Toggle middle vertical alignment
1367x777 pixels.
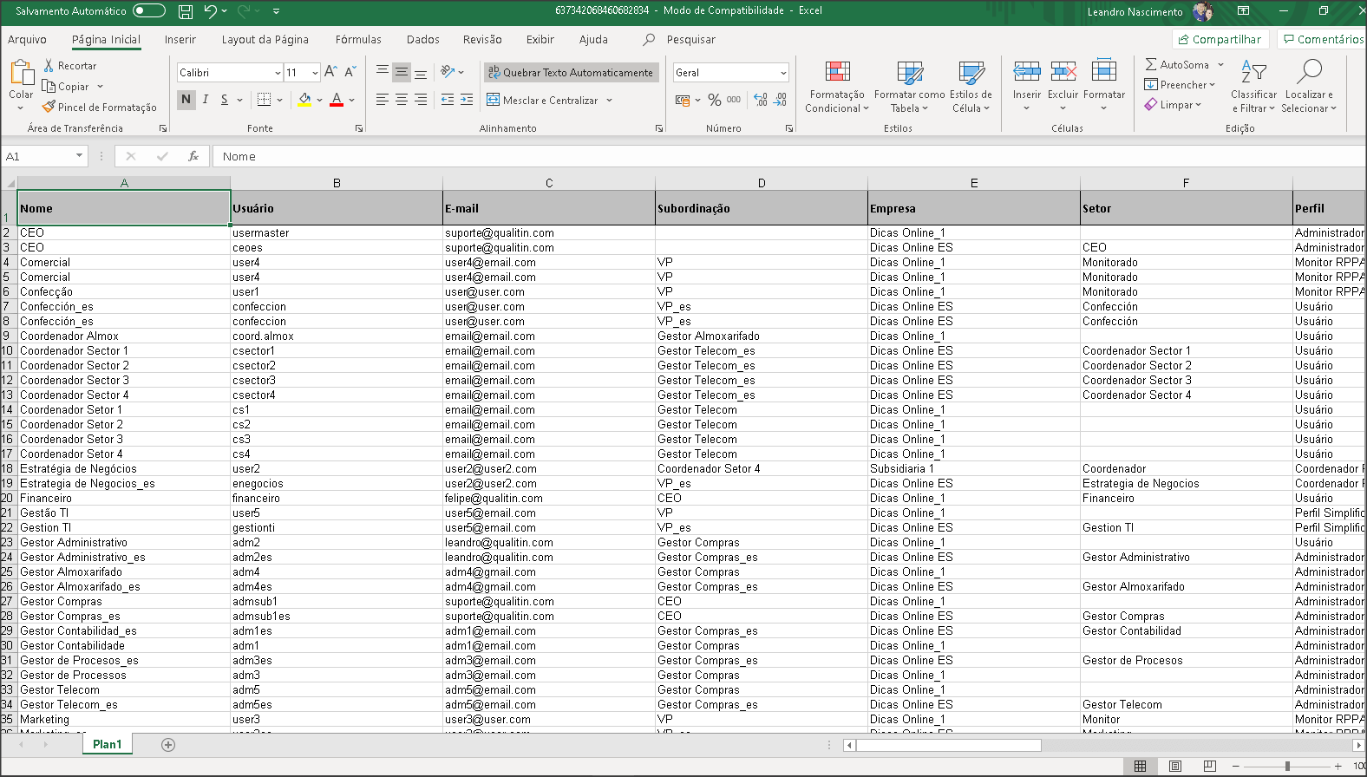point(402,73)
